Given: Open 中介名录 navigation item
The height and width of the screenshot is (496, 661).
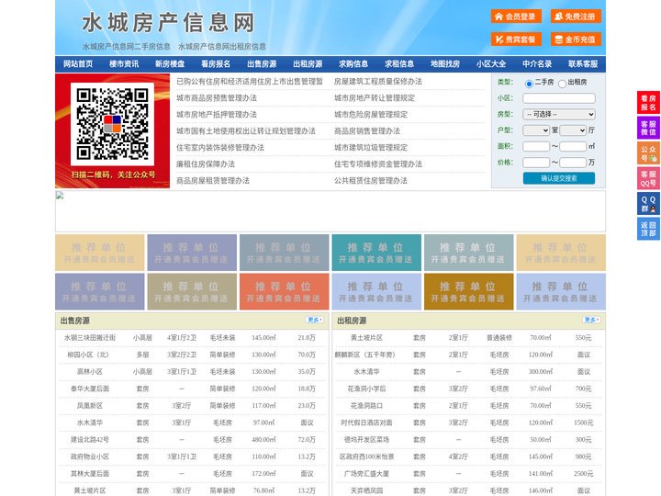Looking at the screenshot, I should coord(537,64).
